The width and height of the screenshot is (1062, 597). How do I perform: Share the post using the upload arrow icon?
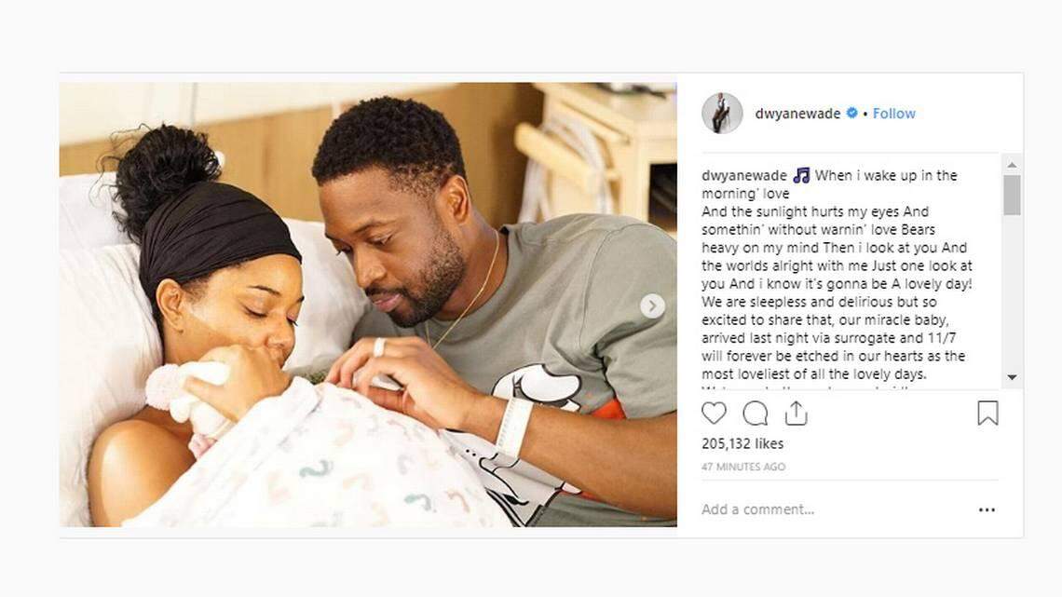(x=796, y=413)
